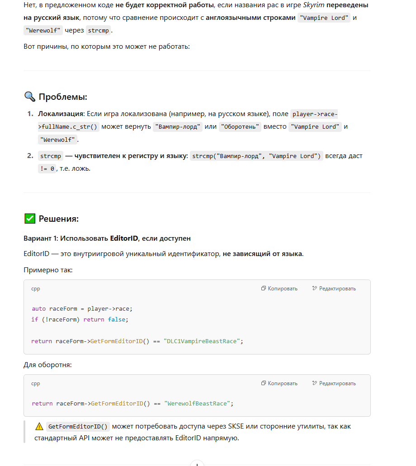This screenshot has width=416, height=466.
Task: Click the player->race- inline code snippet
Action: [315, 114]
